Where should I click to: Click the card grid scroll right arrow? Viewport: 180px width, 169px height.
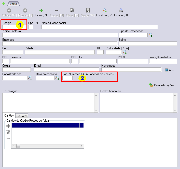[x=81, y=146]
